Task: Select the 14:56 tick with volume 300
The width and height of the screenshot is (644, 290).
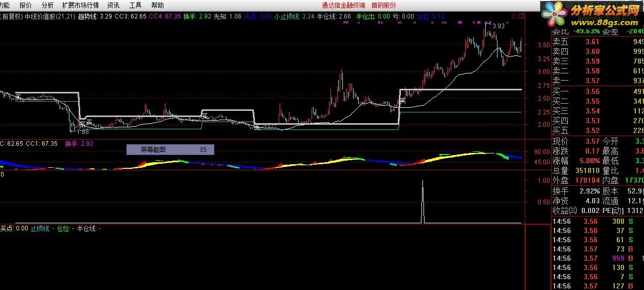Action: [598, 221]
